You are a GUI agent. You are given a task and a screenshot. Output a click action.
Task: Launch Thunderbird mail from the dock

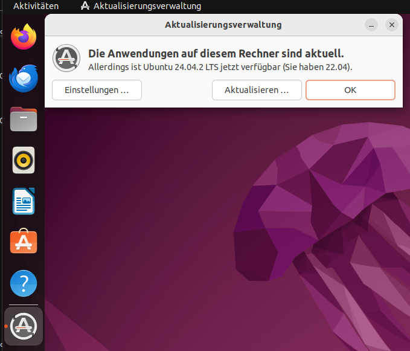24,78
